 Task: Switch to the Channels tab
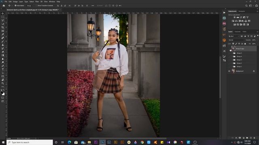238,31
